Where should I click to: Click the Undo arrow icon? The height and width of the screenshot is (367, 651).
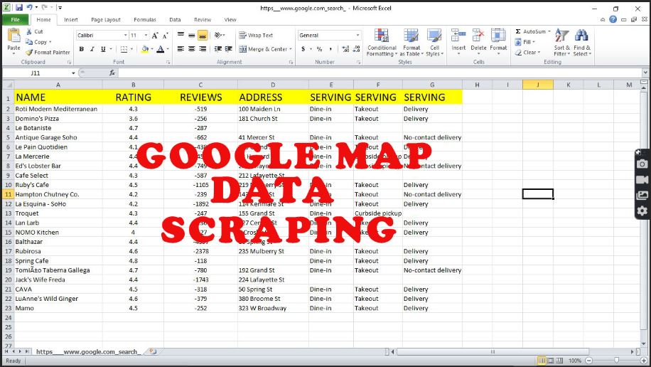pos(29,8)
